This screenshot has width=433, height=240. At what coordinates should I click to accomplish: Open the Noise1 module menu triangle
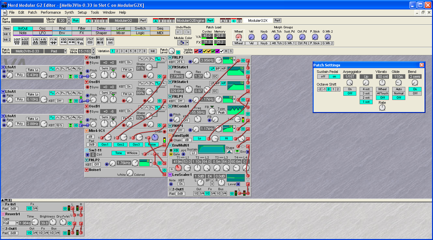[86, 170]
